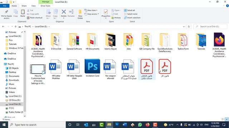Click navigation pane scroll down arrow
The width and height of the screenshot is (229, 128).
[25, 116]
